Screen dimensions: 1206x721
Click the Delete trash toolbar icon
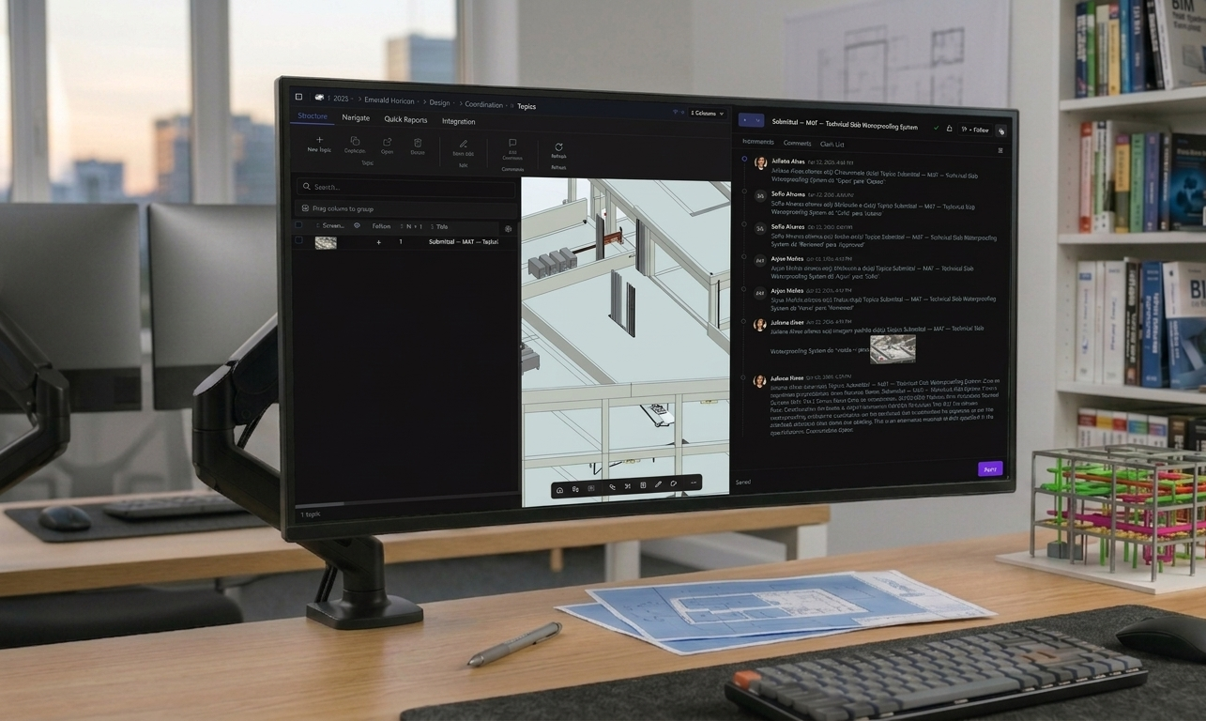click(418, 143)
